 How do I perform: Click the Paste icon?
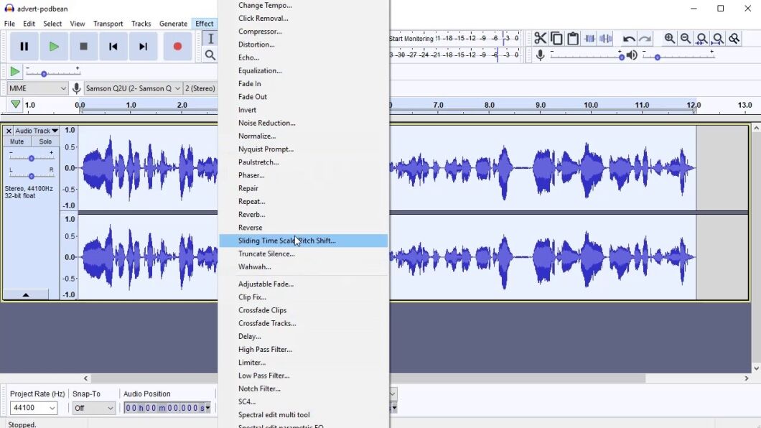(x=573, y=38)
